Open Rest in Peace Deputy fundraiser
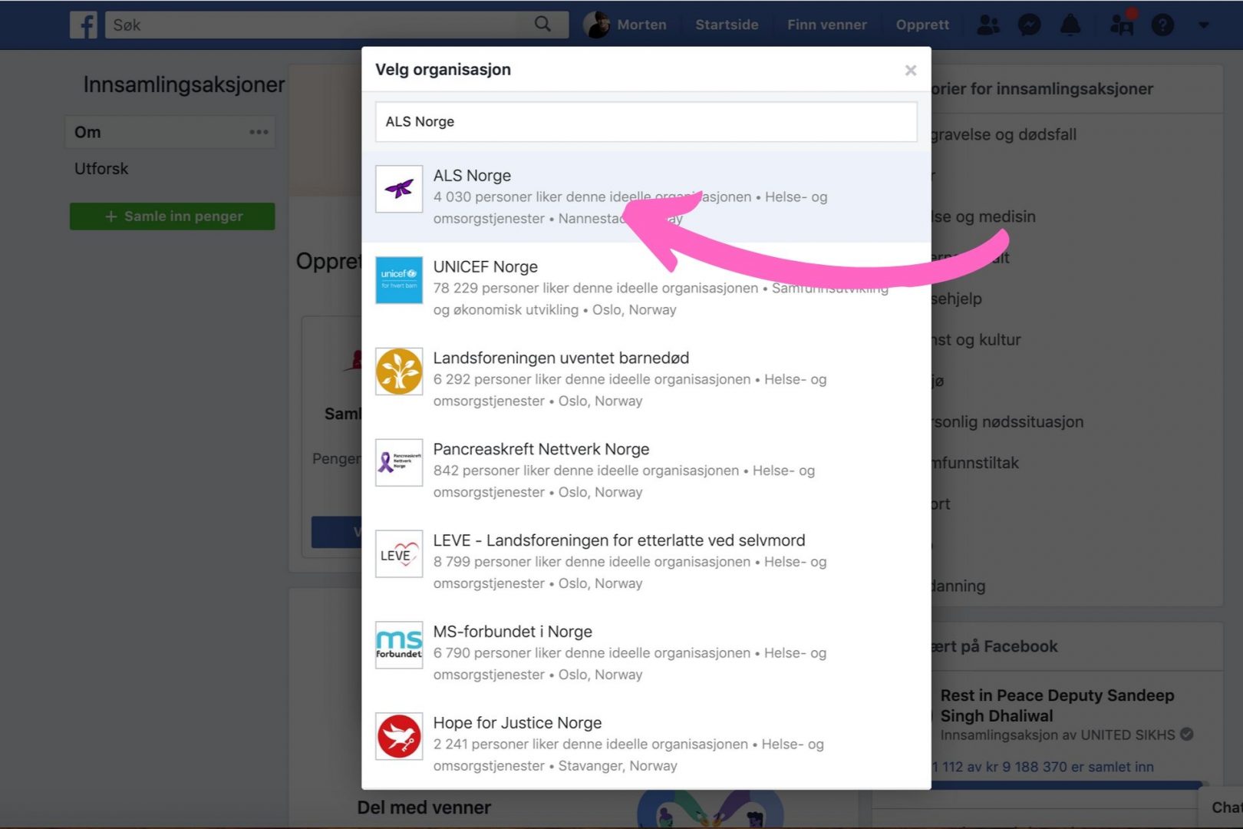The image size is (1243, 829). [x=1057, y=705]
